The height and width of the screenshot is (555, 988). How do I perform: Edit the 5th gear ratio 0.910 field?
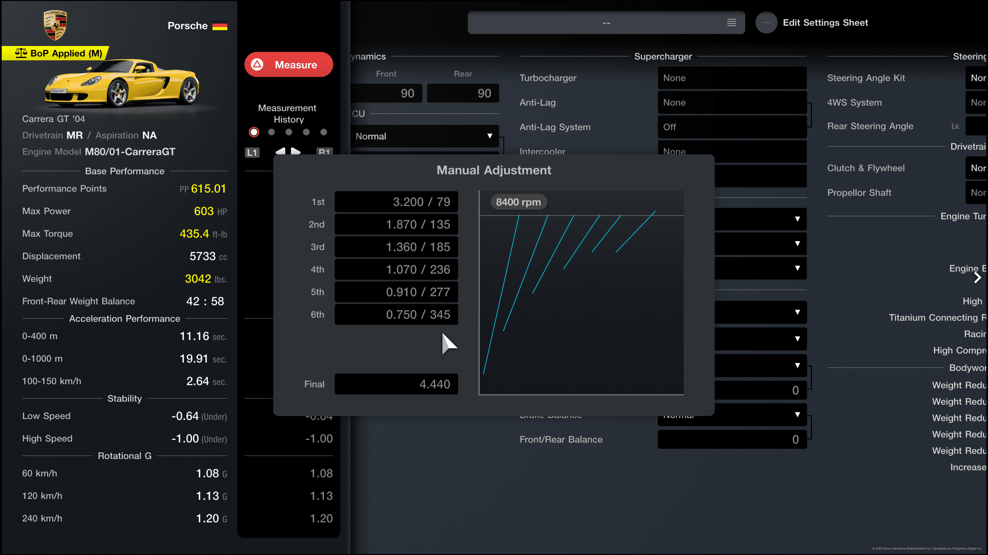point(396,292)
